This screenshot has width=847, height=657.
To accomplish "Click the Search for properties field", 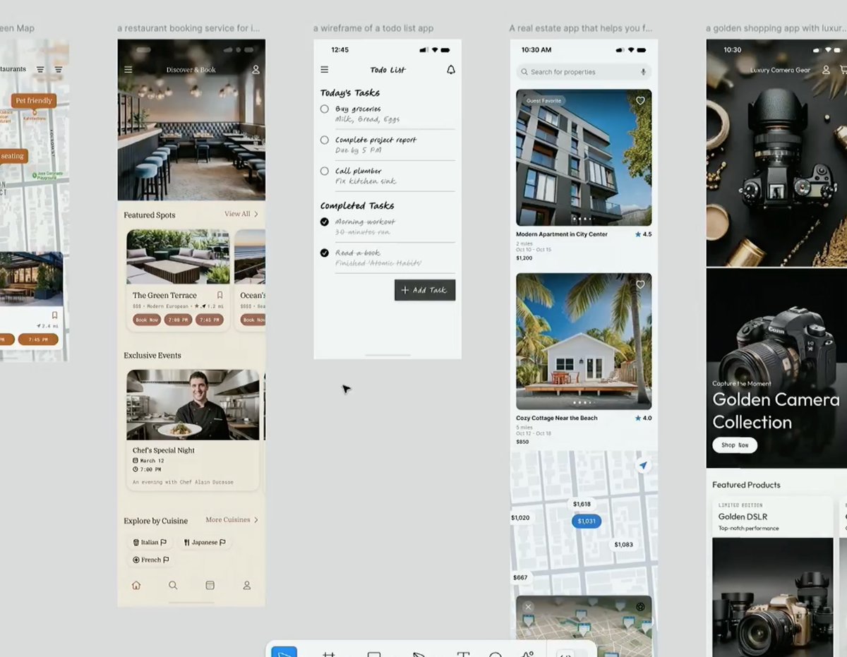I will pyautogui.click(x=584, y=72).
